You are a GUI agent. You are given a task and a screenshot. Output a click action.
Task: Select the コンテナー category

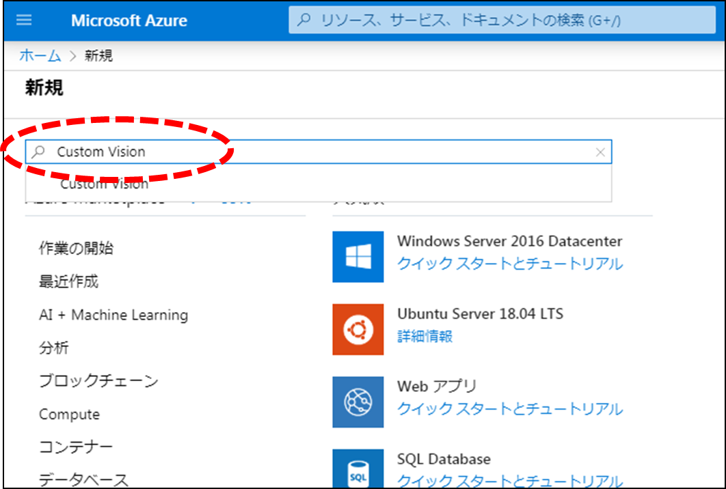(x=76, y=447)
